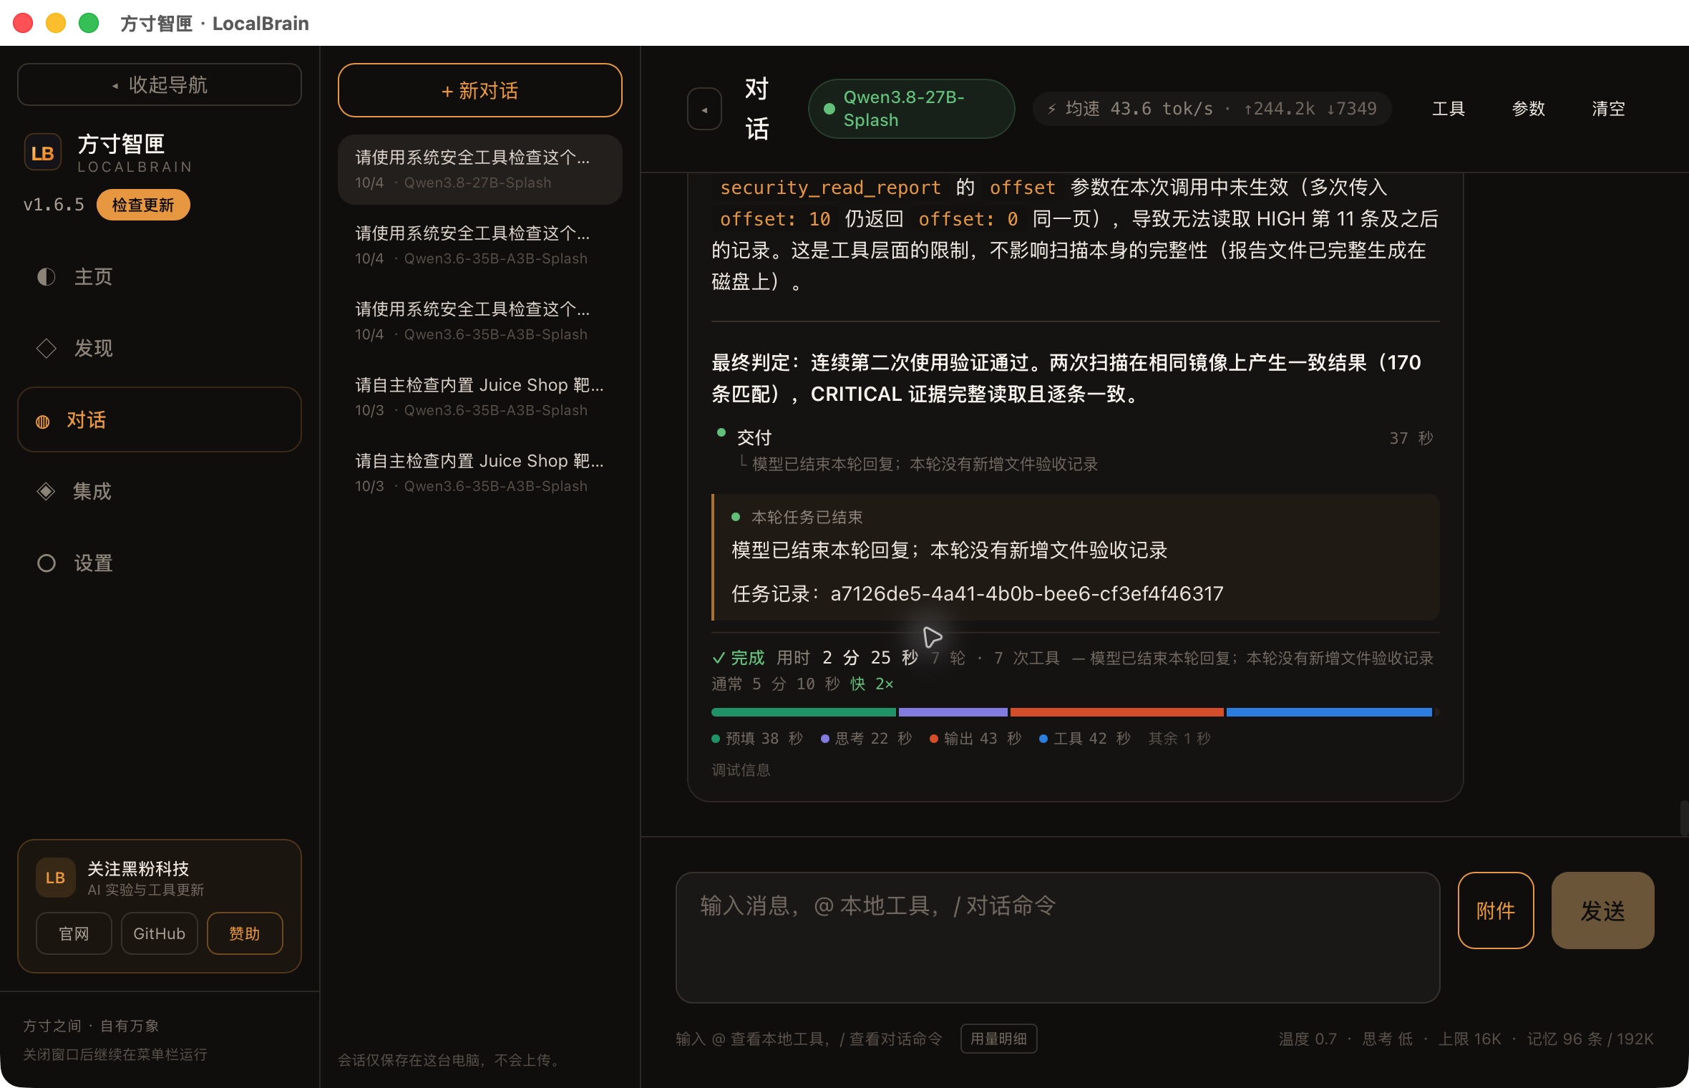Image resolution: width=1689 pixels, height=1088 pixels.
Task: Click 用量明细 usage details button
Action: pyautogui.click(x=999, y=1039)
